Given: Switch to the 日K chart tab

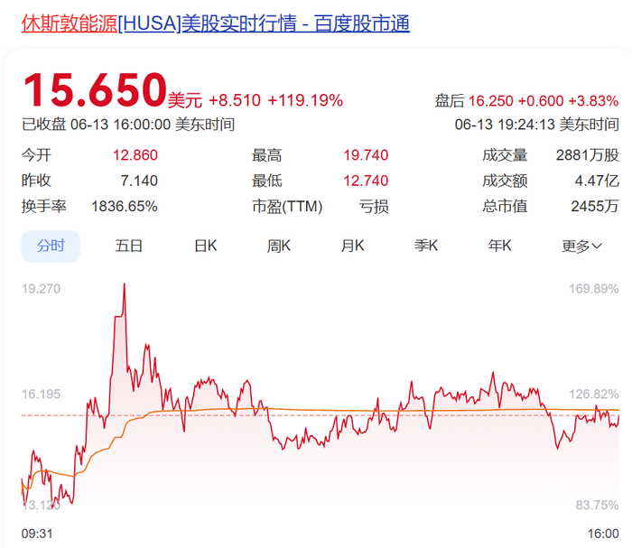Looking at the screenshot, I should pyautogui.click(x=206, y=246).
